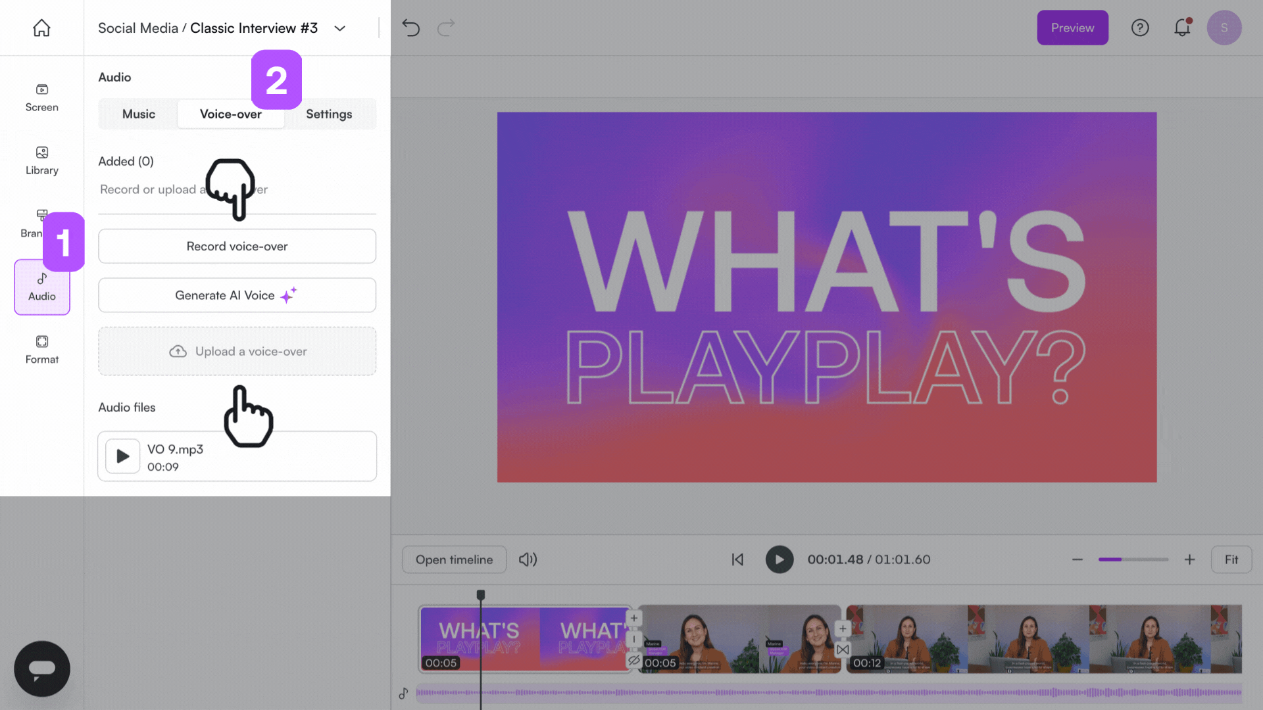Open the Fit zoom options
Screen dimensions: 1263x710
1231,559
